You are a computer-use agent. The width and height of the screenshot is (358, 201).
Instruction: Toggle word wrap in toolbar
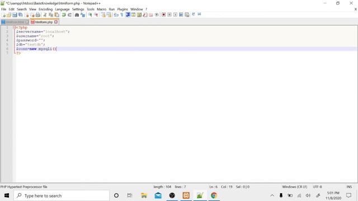(116, 15)
